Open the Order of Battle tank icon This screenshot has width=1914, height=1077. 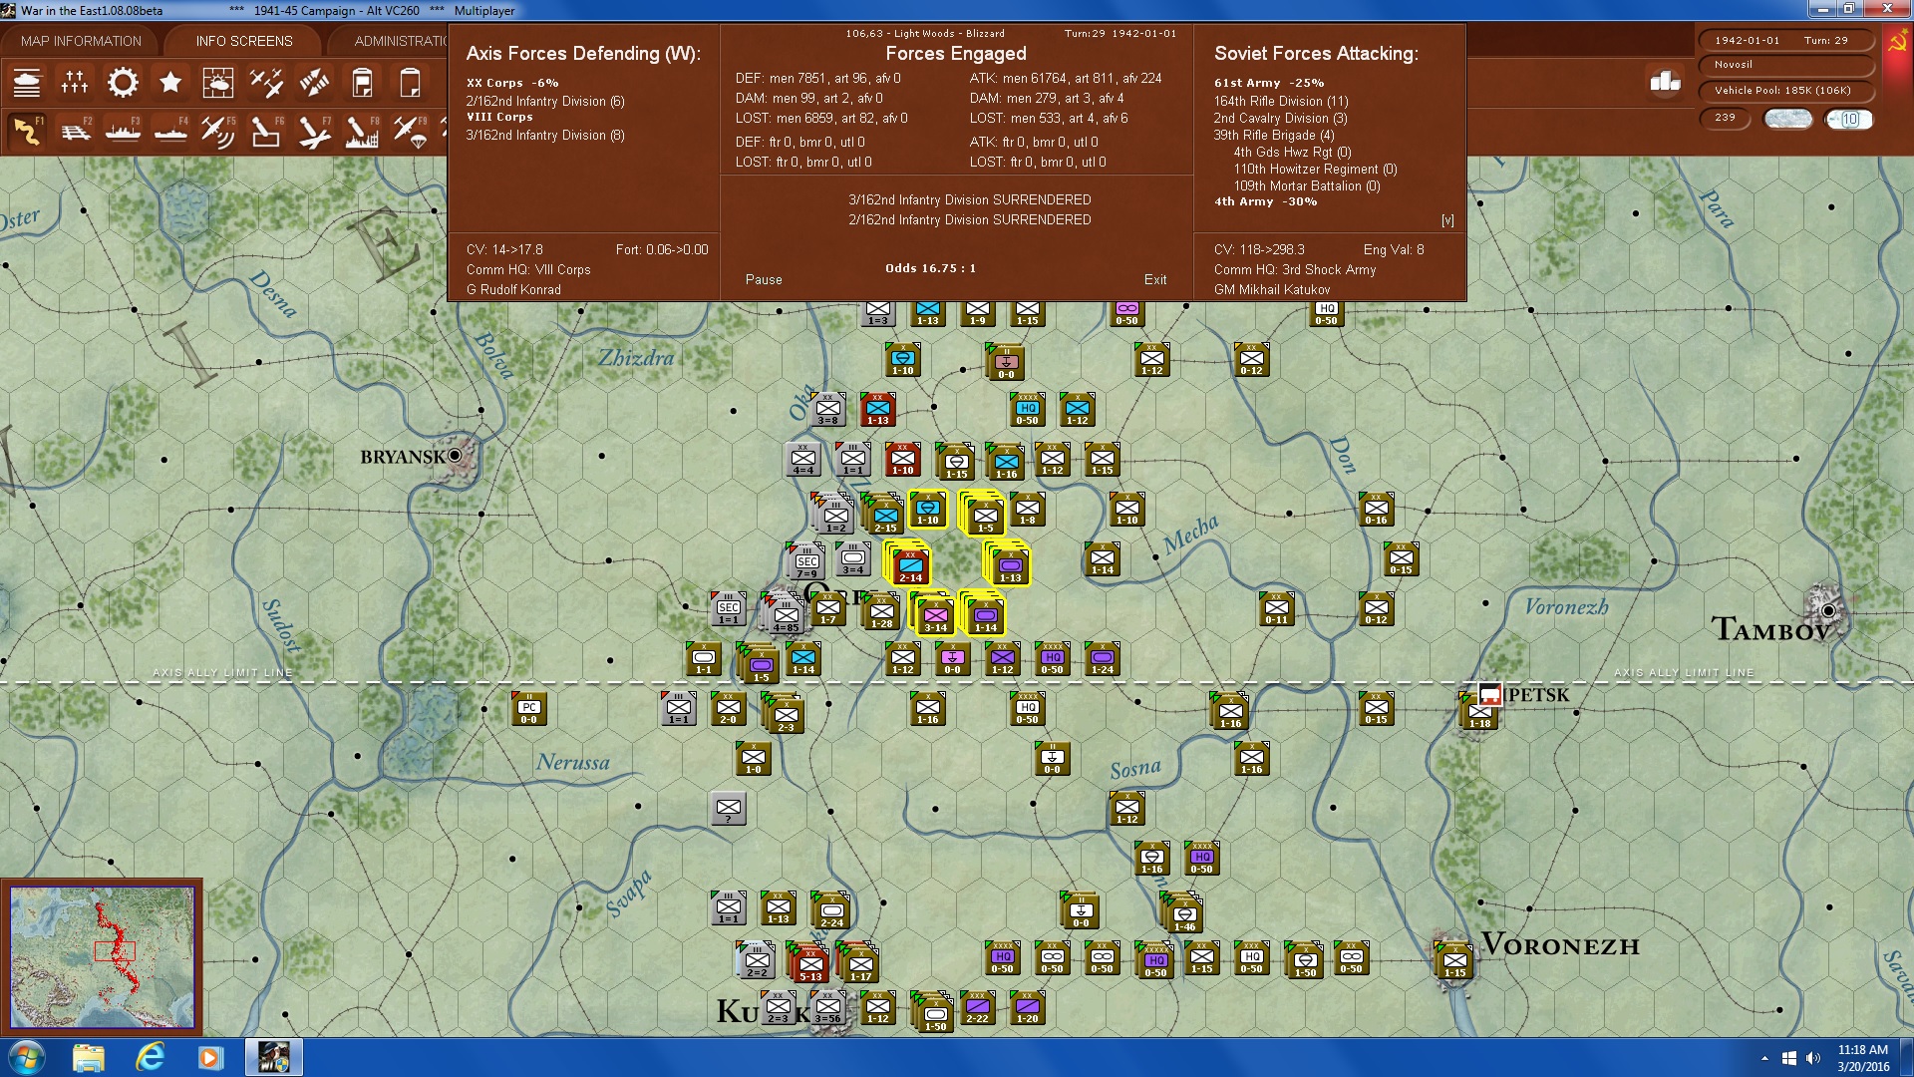(27, 83)
